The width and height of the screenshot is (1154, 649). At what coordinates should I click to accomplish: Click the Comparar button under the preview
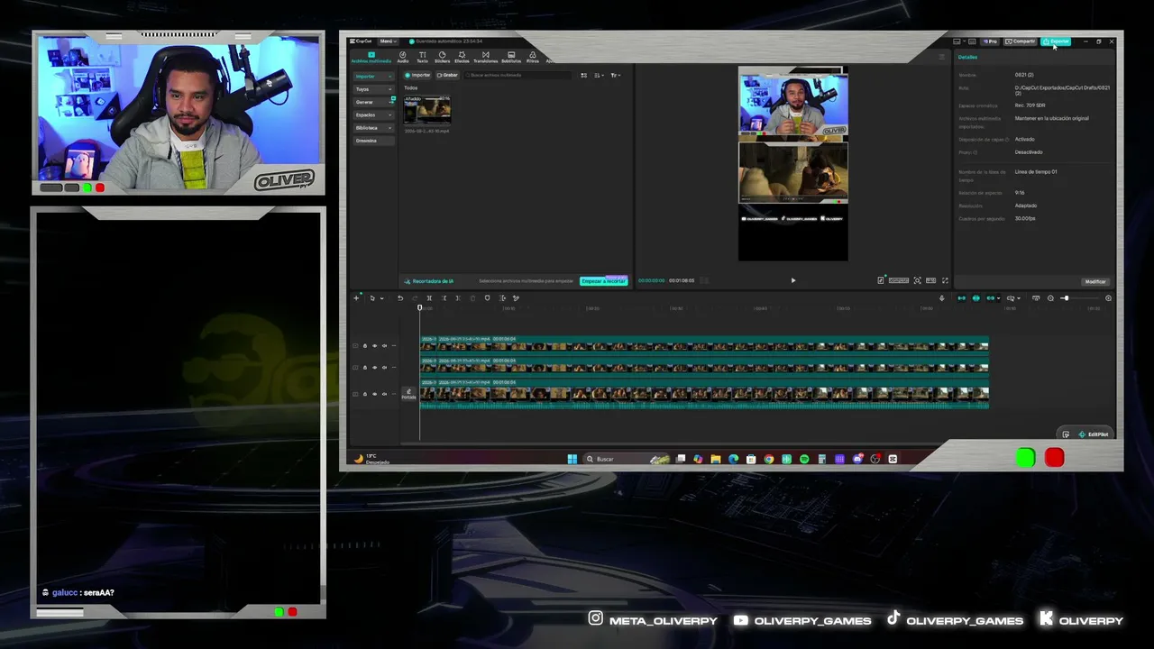point(899,280)
